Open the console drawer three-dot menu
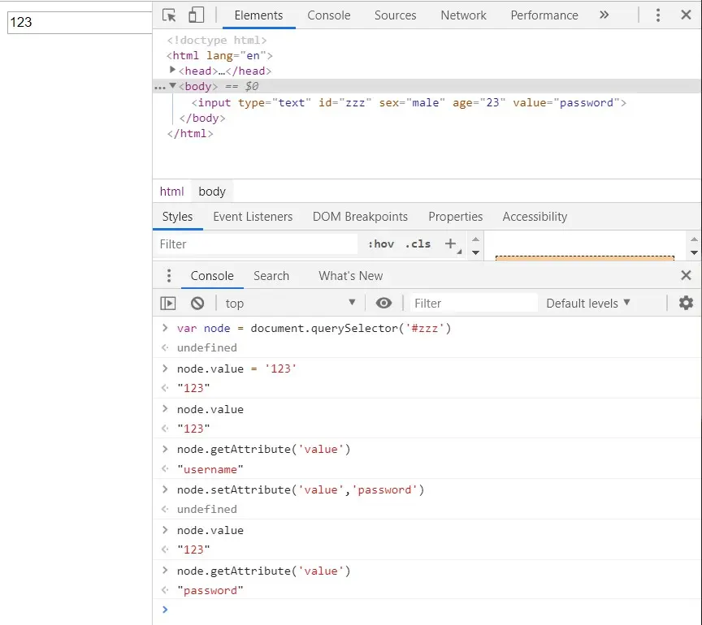 (x=169, y=276)
